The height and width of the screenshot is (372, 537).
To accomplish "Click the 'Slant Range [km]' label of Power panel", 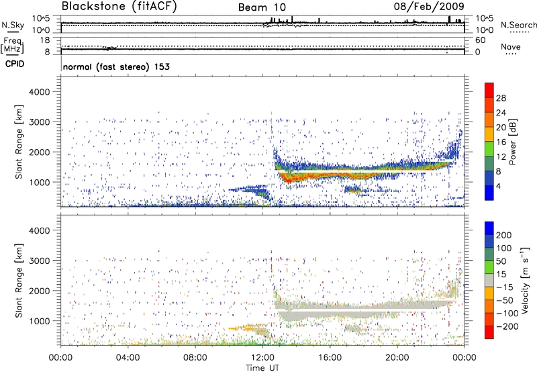I will [x=19, y=142].
